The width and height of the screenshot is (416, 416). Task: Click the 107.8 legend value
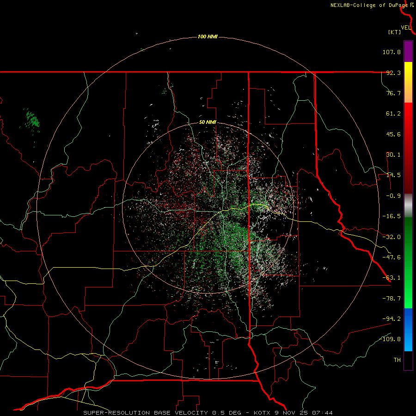[392, 52]
